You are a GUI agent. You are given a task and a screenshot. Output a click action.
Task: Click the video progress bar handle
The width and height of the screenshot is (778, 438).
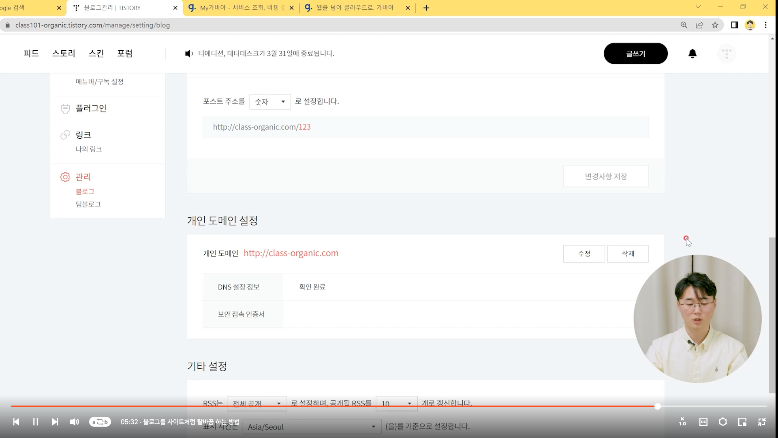coord(657,406)
